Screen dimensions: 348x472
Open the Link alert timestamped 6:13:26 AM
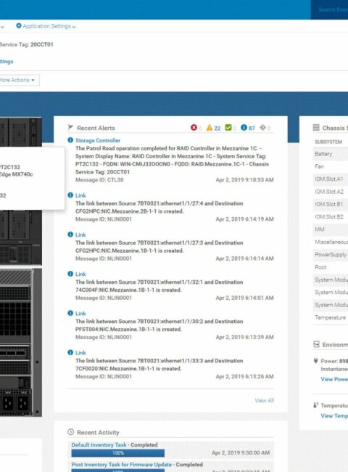[x=80, y=353]
